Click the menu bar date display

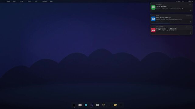[180, 2]
